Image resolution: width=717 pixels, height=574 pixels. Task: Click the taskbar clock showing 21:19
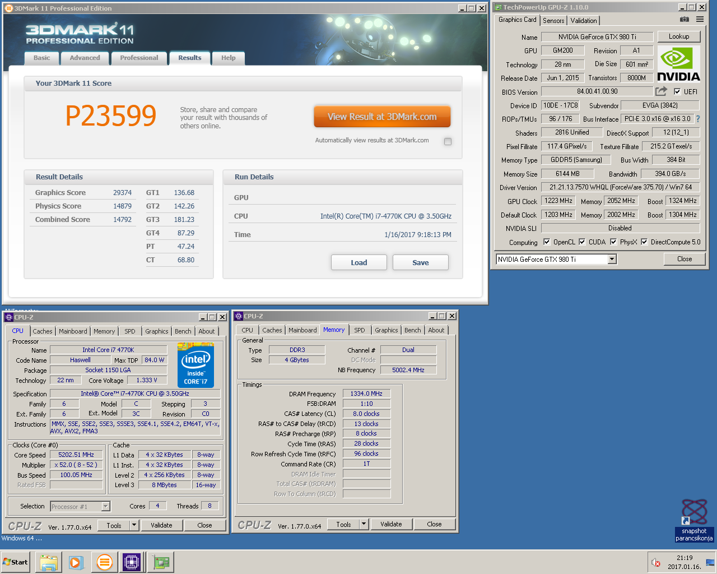[685, 558]
